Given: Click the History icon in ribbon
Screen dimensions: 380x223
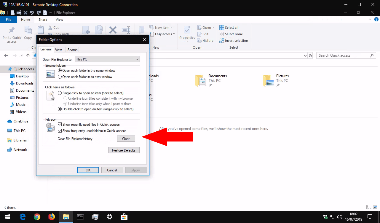Looking at the screenshot, I should tap(200, 41).
